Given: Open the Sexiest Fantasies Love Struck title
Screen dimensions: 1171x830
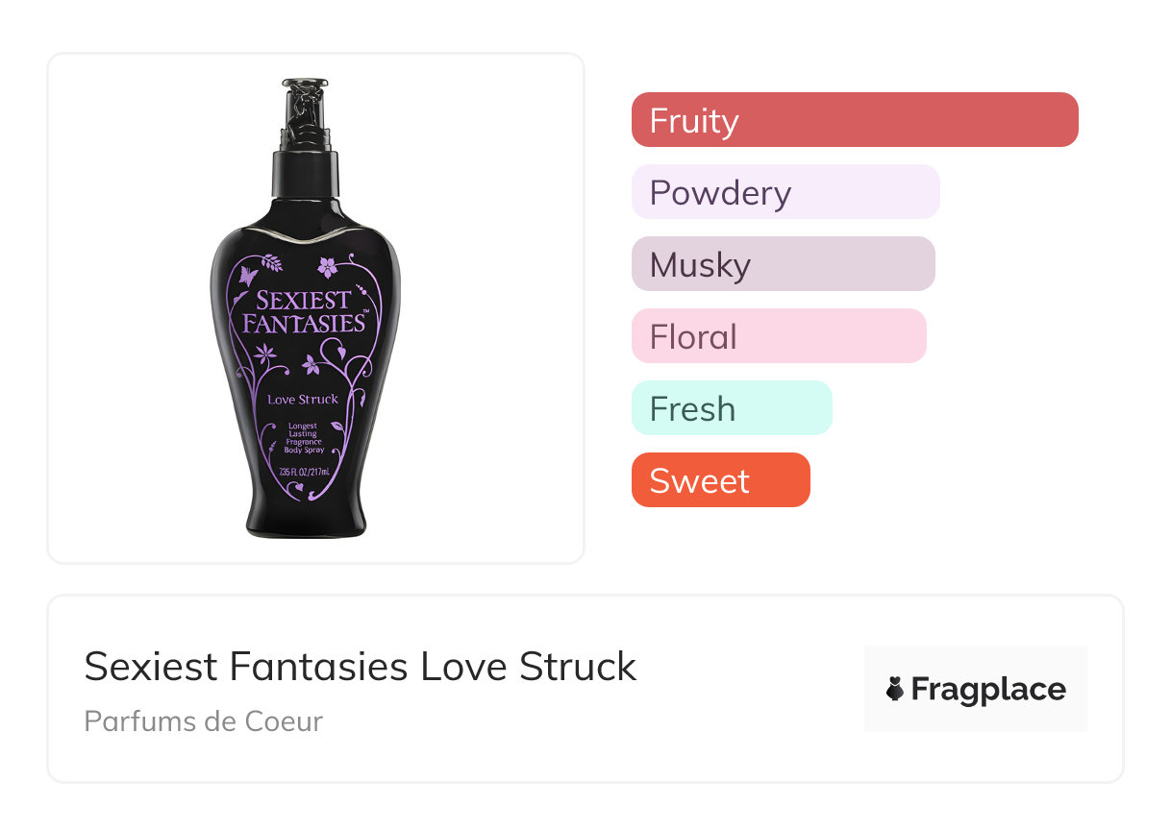Looking at the screenshot, I should [x=361, y=666].
